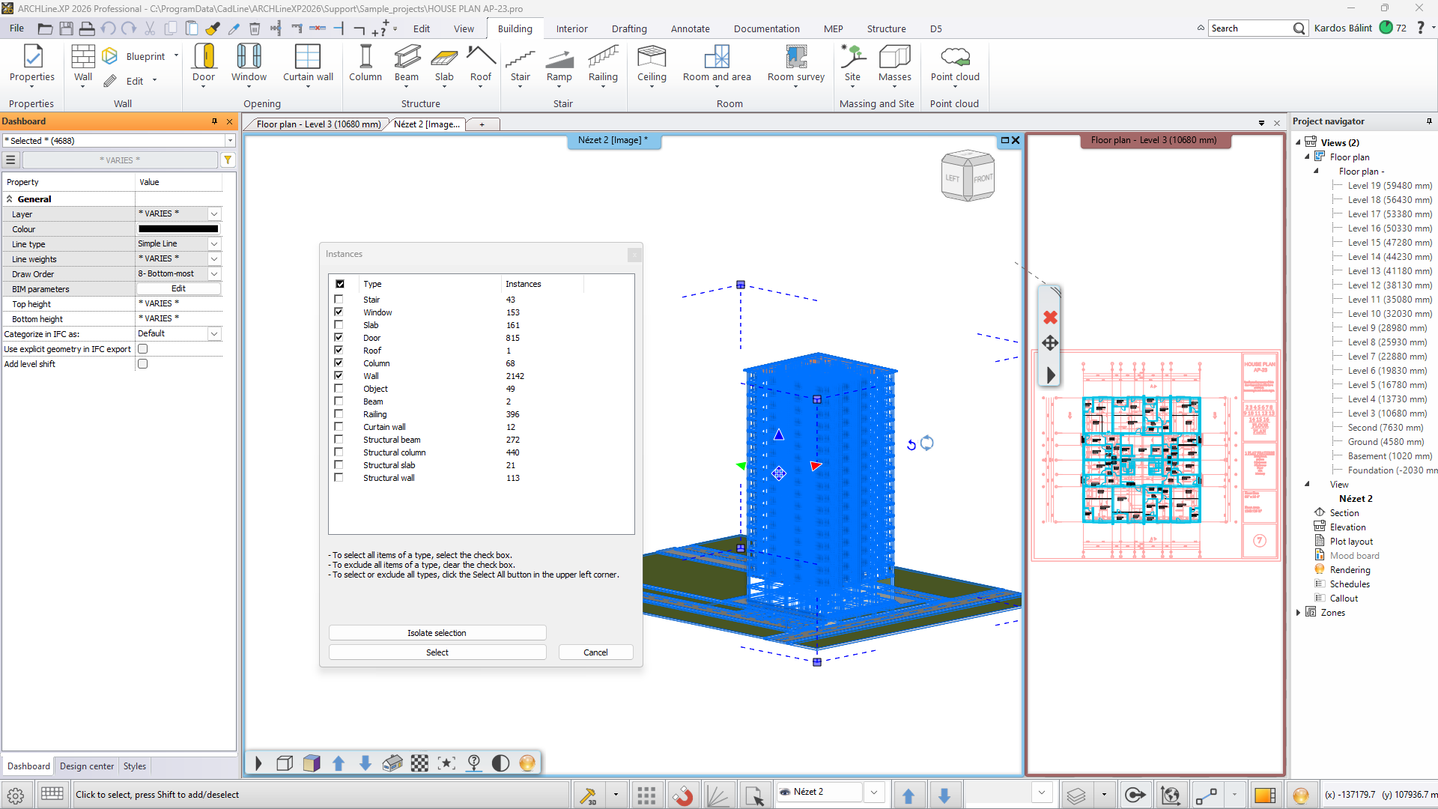The width and height of the screenshot is (1438, 809).
Task: Select Level 10 (32030 mm) in navigator
Action: pyautogui.click(x=1389, y=314)
